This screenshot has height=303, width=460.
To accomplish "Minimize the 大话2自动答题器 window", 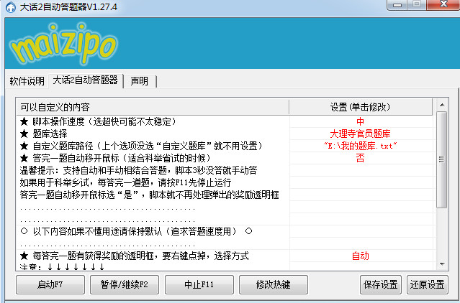I will tap(397, 5).
